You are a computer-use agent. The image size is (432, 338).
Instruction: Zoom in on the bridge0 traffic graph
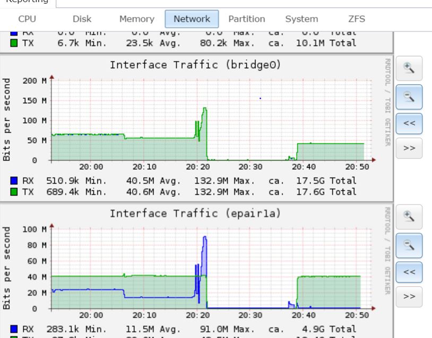click(x=409, y=68)
